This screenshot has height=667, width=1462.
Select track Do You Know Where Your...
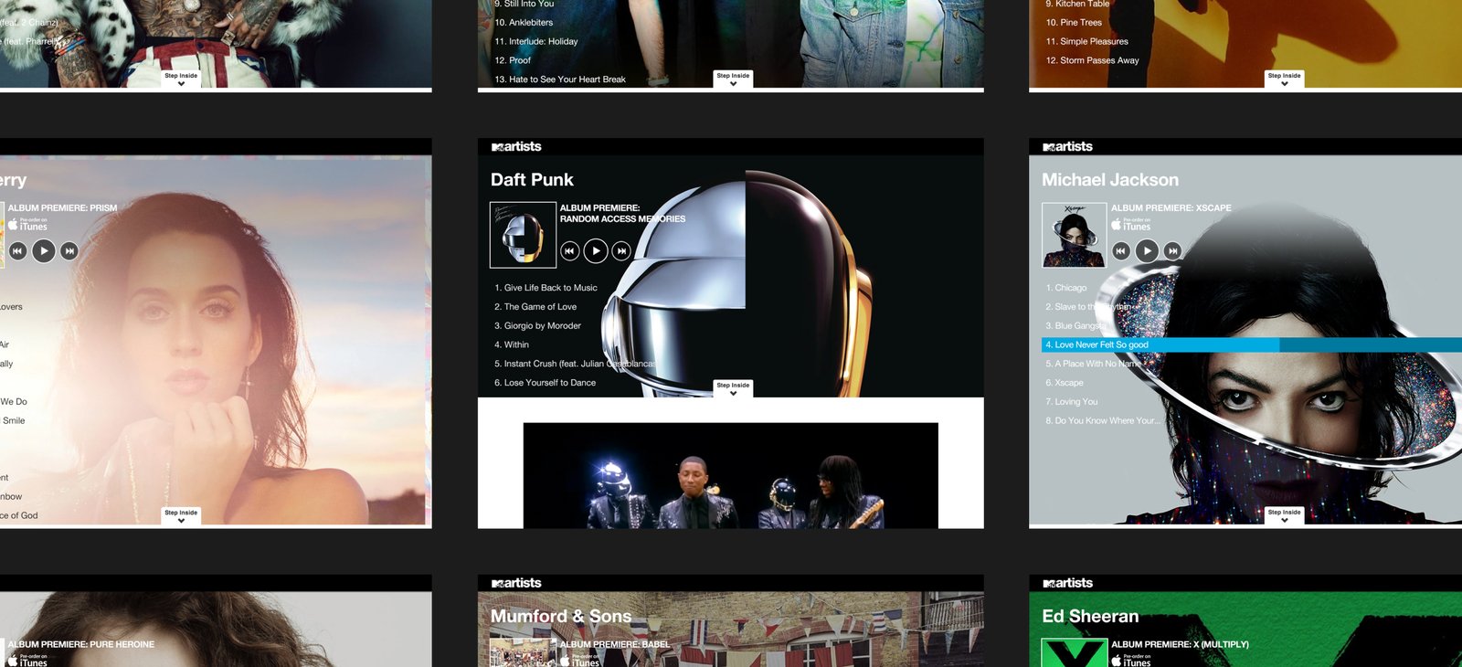click(x=1103, y=421)
